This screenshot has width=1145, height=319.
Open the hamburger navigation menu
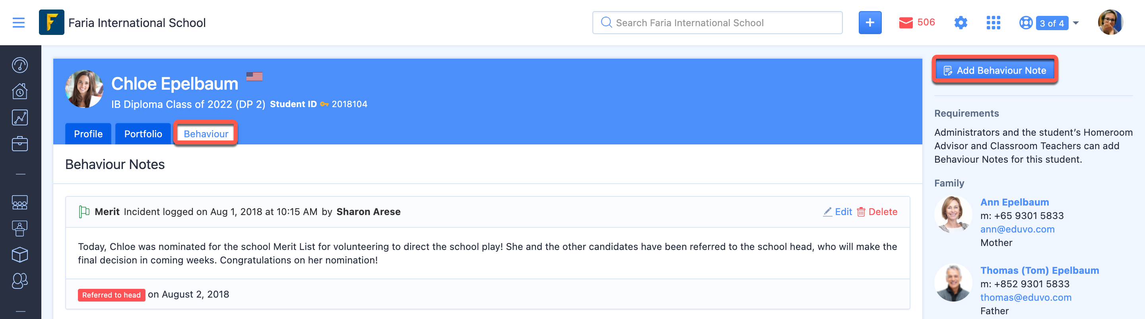pyautogui.click(x=18, y=23)
